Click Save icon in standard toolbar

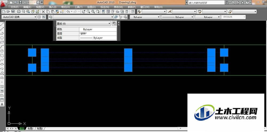(13, 11)
